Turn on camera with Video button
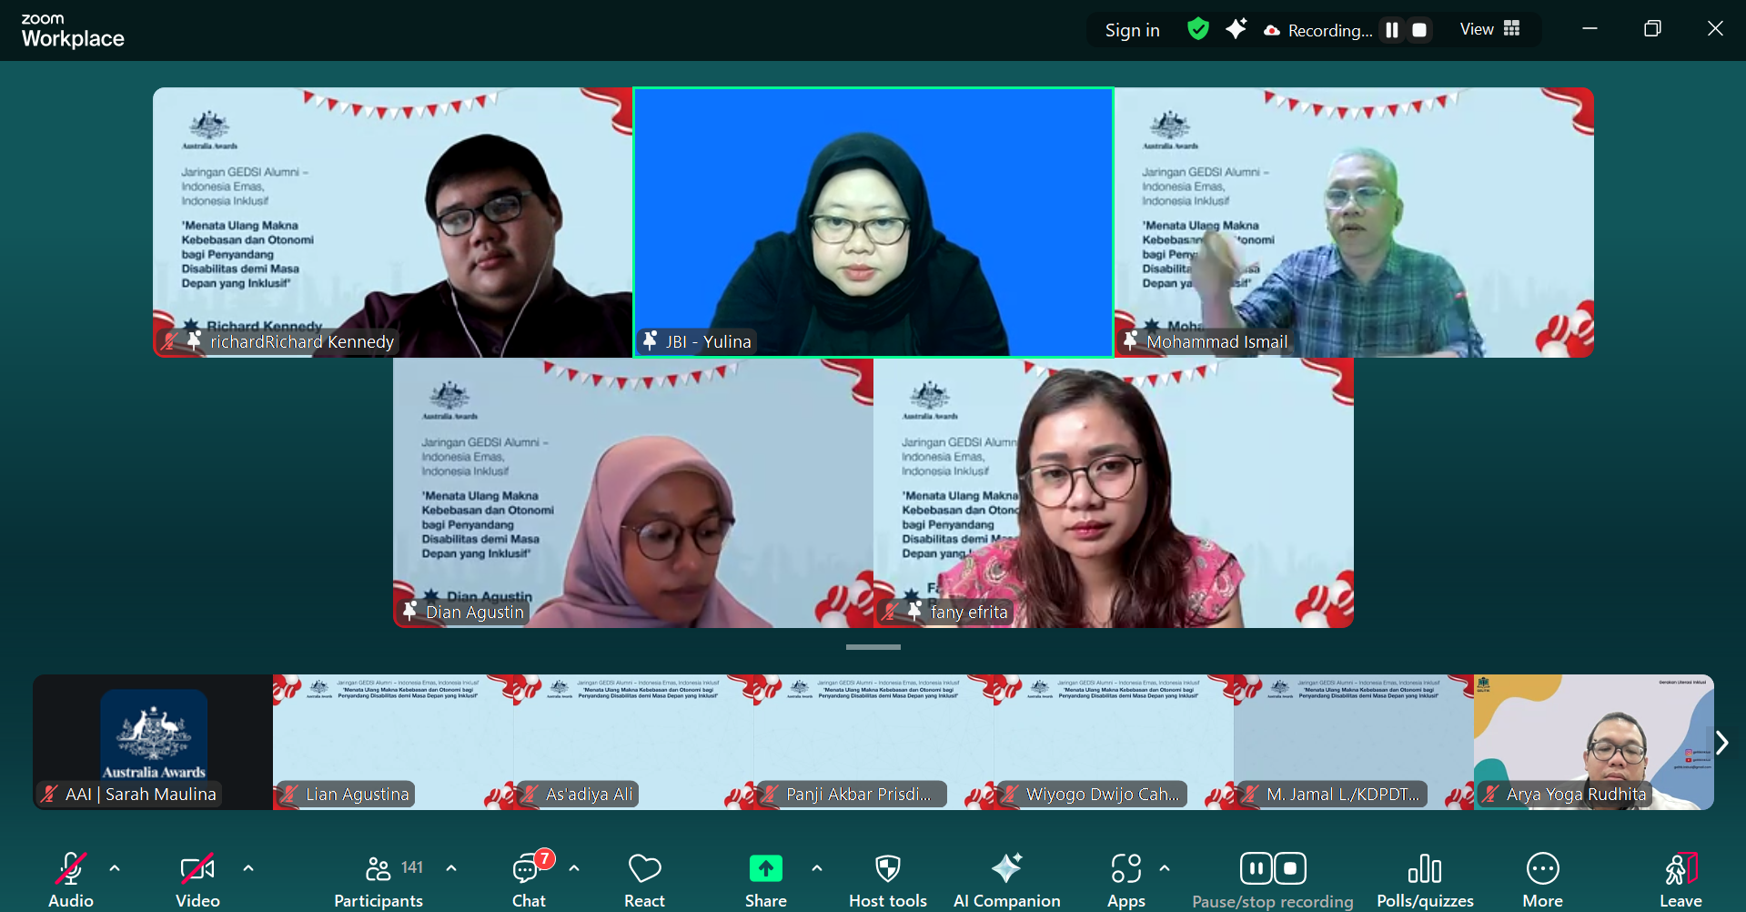The image size is (1746, 912). pos(197,880)
